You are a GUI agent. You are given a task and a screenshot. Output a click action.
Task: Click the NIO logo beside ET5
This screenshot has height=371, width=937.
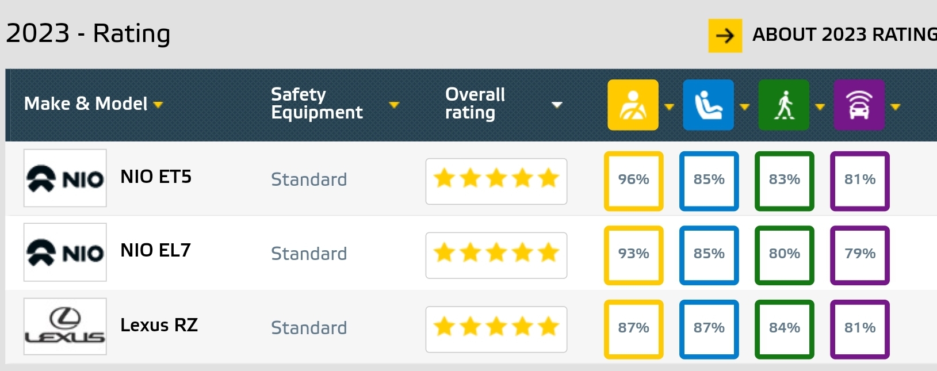click(65, 178)
